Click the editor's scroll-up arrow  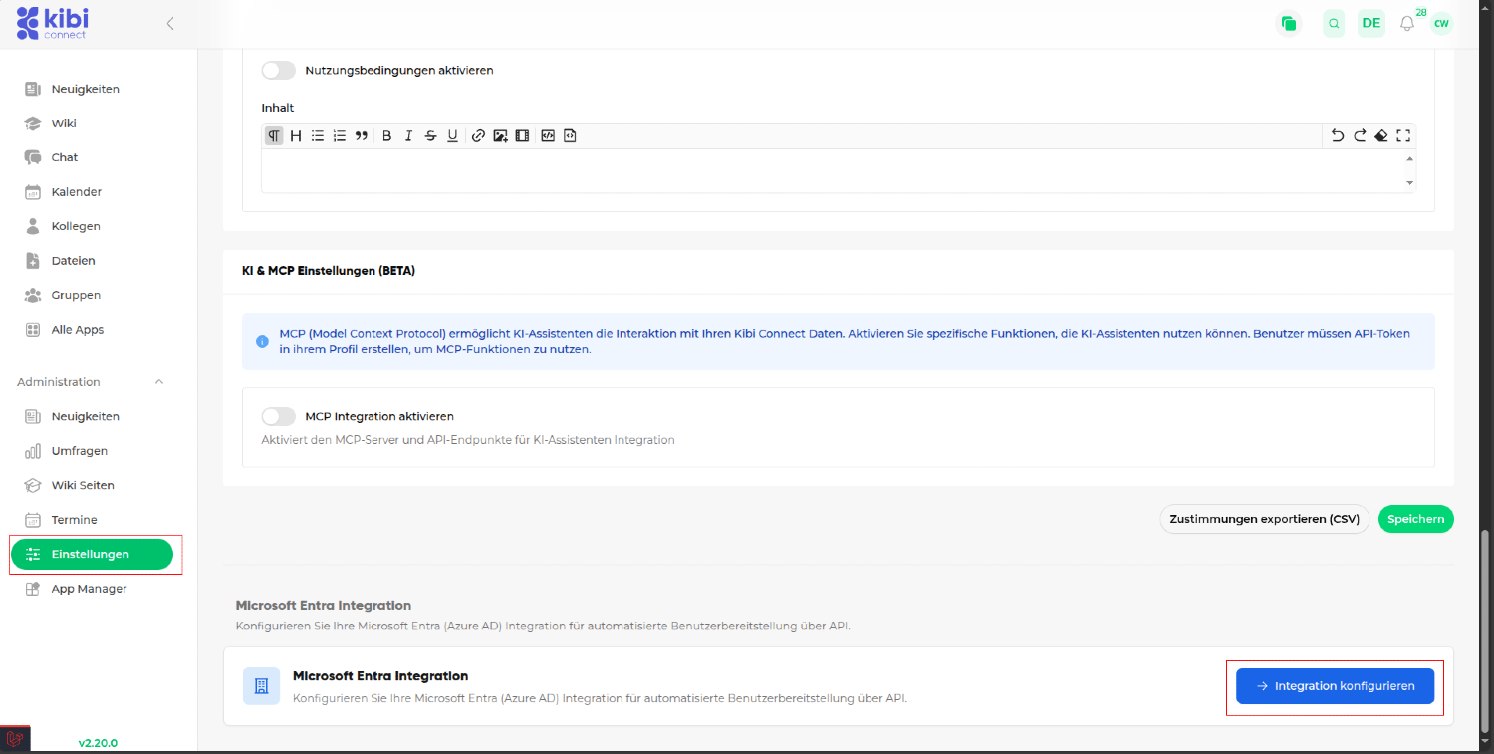[x=1409, y=158]
